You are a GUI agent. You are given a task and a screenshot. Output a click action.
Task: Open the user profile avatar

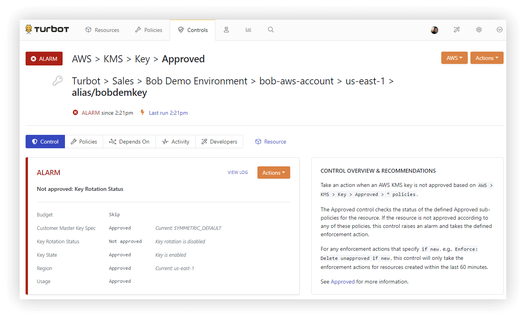click(435, 30)
